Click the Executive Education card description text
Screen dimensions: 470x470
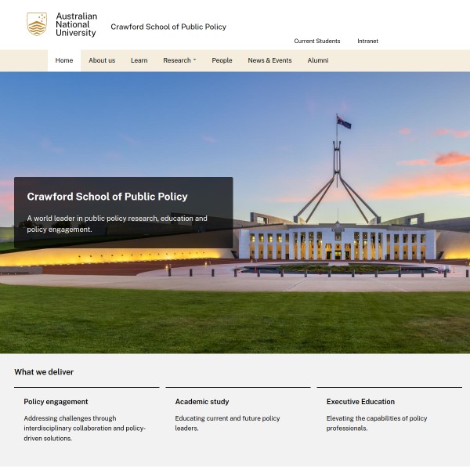pyautogui.click(x=377, y=424)
